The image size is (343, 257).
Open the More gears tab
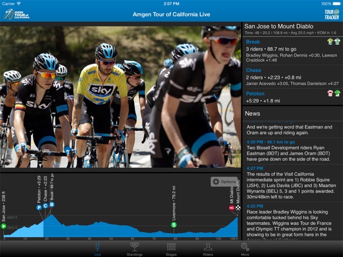tap(245, 247)
